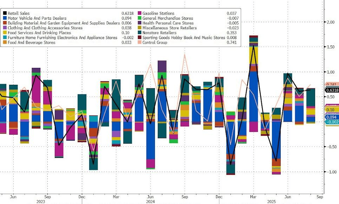Click the magenta Gasoline Stations legend swatch
Viewport: 339px width, 204px height.
140,13
